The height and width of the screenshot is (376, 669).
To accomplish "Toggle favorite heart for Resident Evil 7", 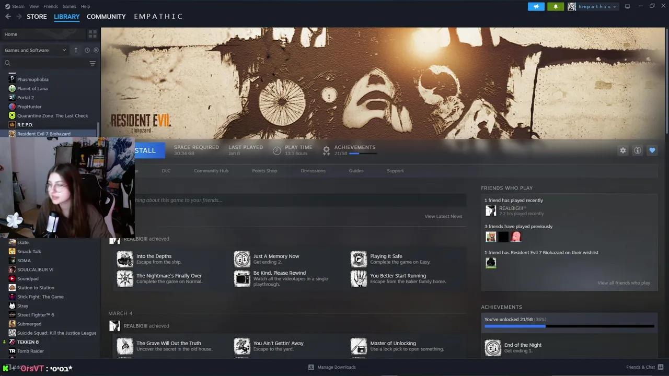I will coord(652,150).
